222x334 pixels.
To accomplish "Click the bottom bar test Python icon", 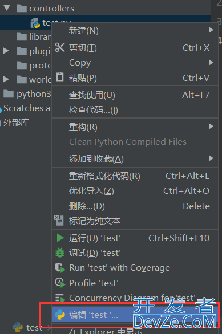I will 18,327.
